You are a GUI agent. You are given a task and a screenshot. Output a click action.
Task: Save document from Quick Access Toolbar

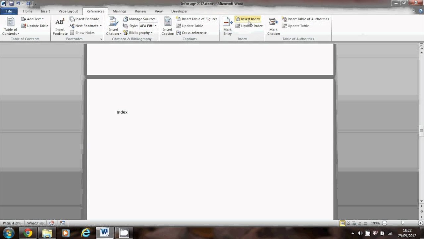point(11,4)
